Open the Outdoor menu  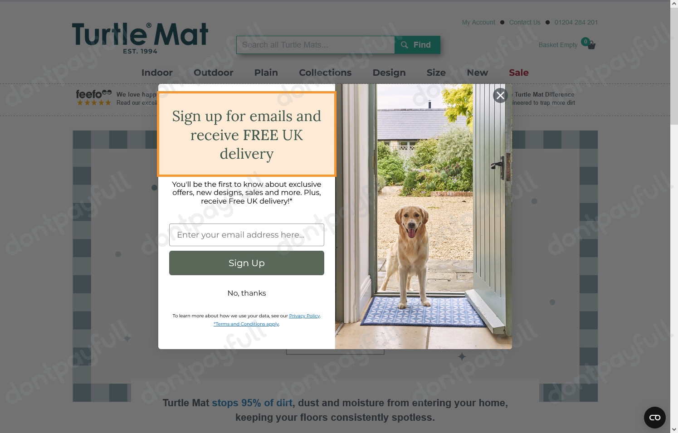pos(214,73)
